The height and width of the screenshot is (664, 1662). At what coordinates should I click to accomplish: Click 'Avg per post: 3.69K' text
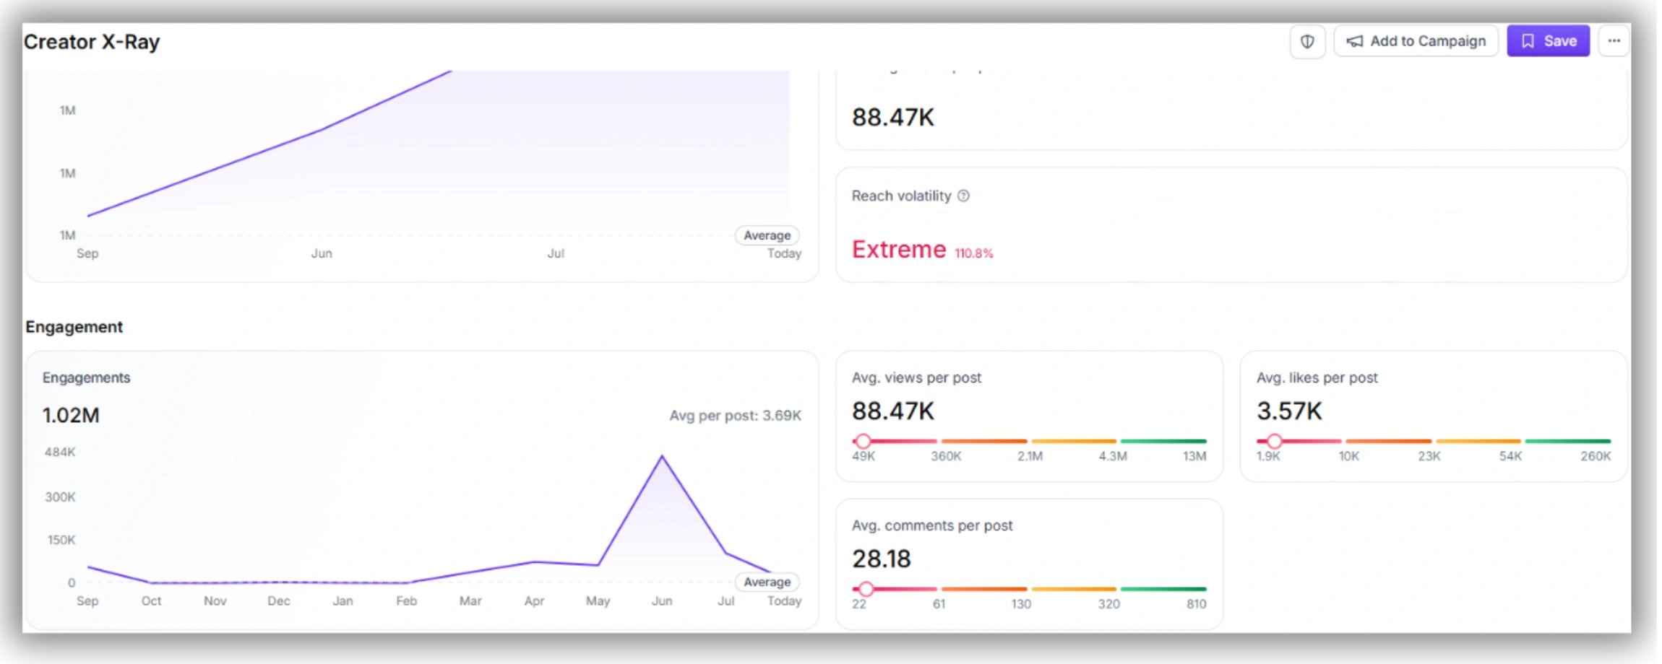[735, 416]
